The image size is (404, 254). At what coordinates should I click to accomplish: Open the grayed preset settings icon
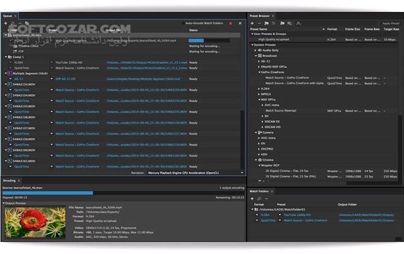tap(273, 23)
